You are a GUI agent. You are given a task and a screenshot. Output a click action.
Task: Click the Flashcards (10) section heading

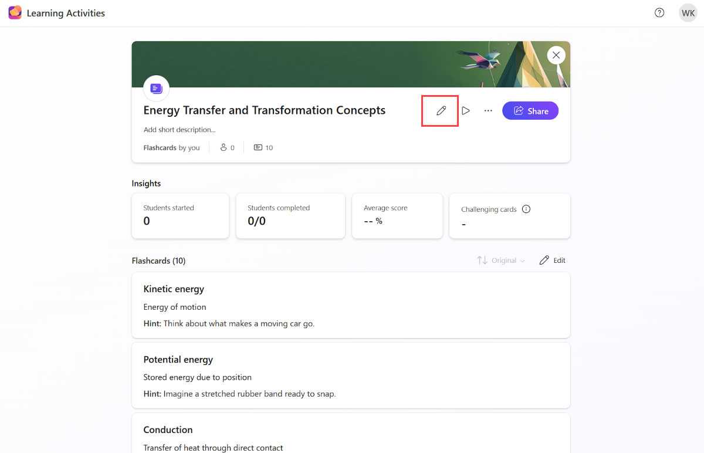tap(158, 261)
